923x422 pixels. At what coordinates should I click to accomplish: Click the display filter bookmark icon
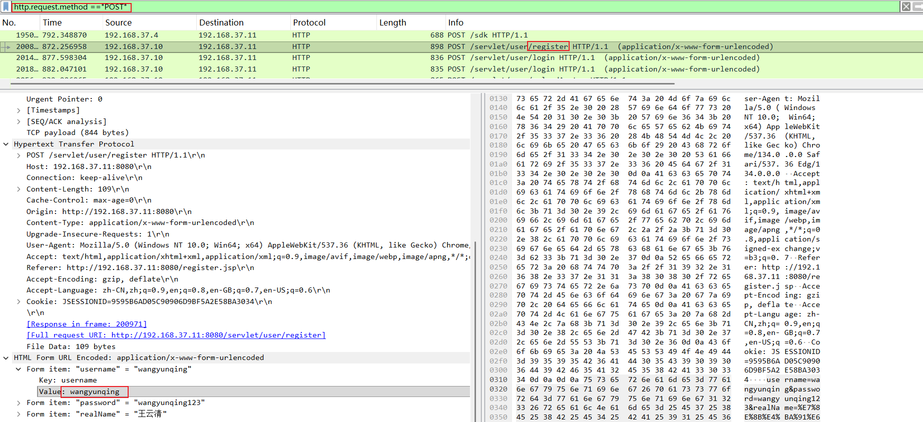coord(6,6)
